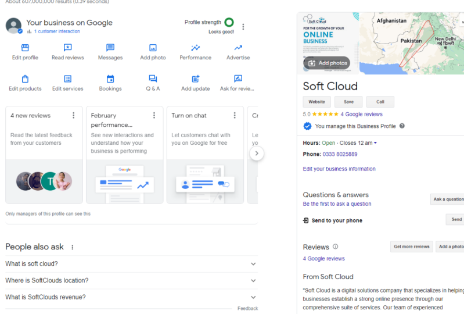Open the 4 new reviews card
This screenshot has width=464, height=314.
point(44,155)
